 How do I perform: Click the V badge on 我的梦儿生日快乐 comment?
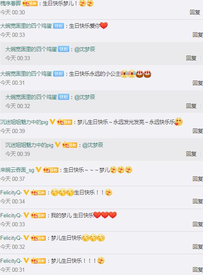click(26, 215)
